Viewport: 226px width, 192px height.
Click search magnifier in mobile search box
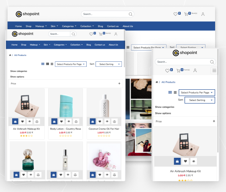(x=212, y=62)
